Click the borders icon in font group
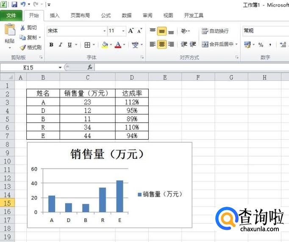The height and width of the screenshot is (242, 289). [x=87, y=45]
